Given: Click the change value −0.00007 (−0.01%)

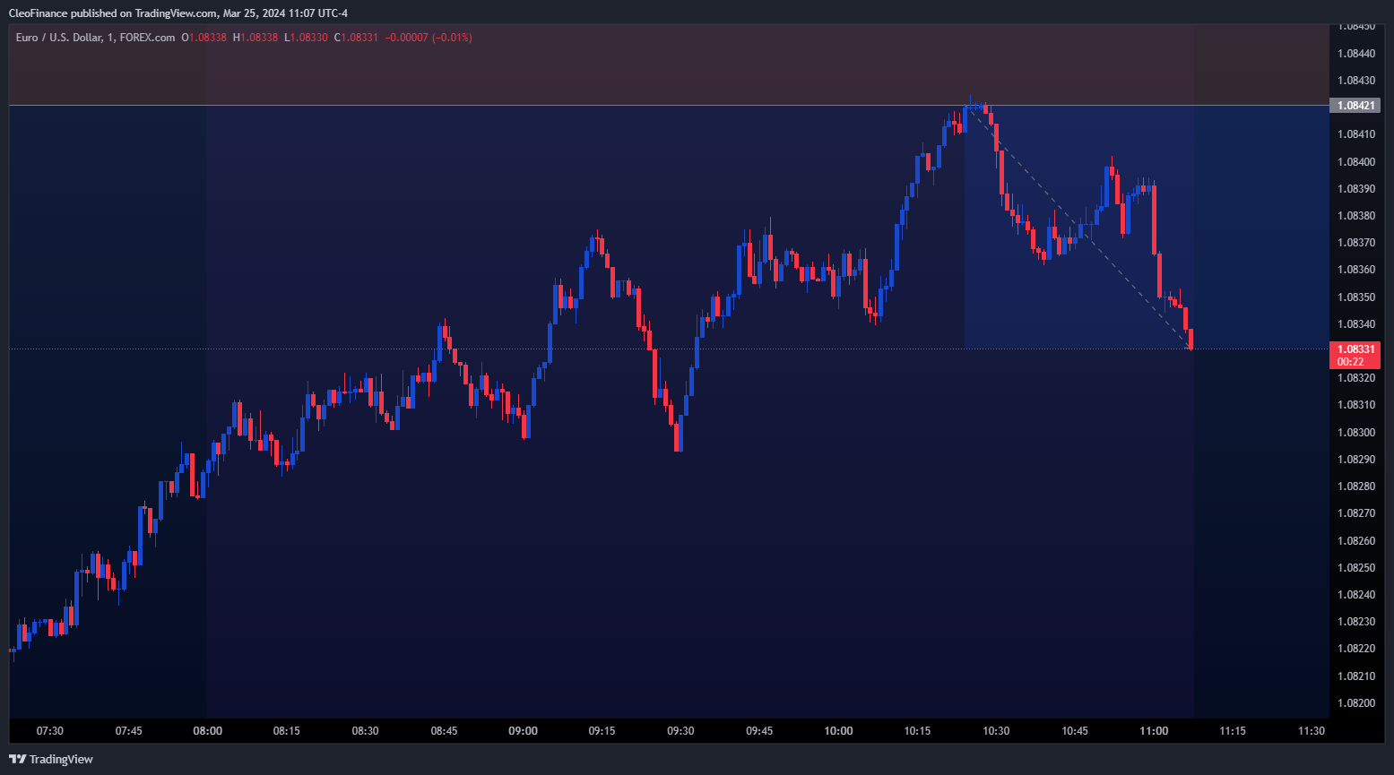Looking at the screenshot, I should pyautogui.click(x=428, y=38).
